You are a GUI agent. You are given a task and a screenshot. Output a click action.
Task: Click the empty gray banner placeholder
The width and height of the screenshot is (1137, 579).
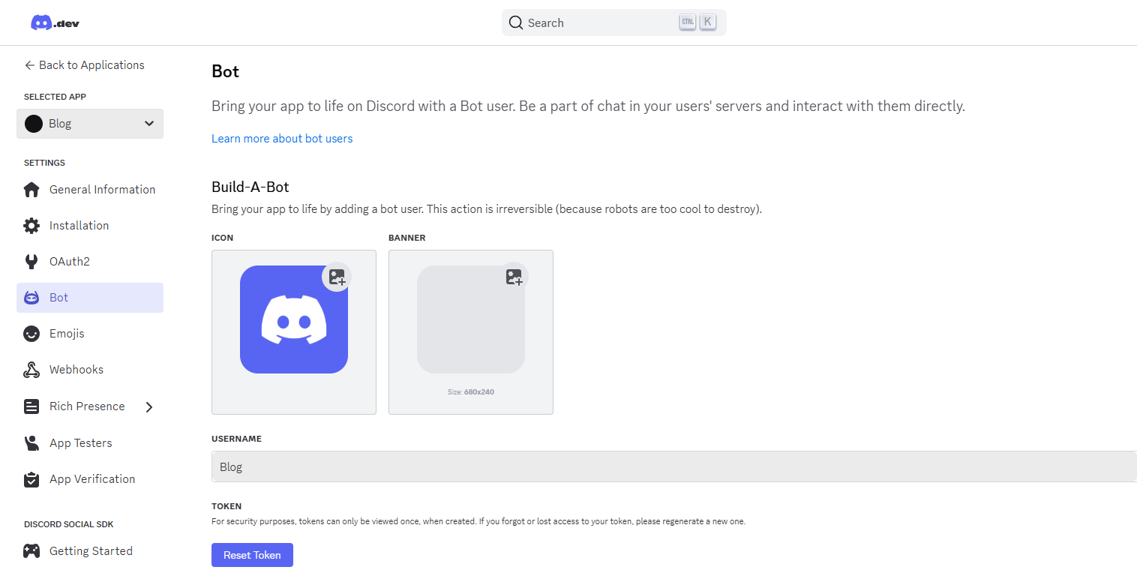coord(471,319)
